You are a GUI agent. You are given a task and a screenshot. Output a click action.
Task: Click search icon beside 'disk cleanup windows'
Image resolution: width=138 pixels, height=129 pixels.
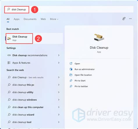pyautogui.click(x=9, y=100)
